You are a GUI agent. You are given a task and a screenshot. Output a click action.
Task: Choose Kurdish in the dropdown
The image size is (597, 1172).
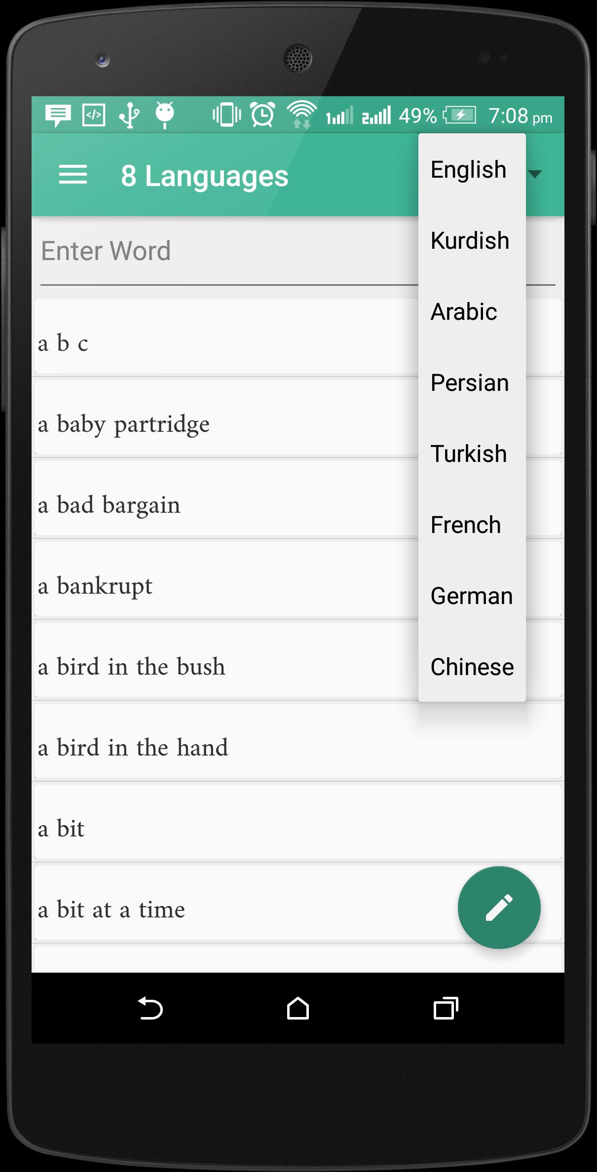(470, 241)
